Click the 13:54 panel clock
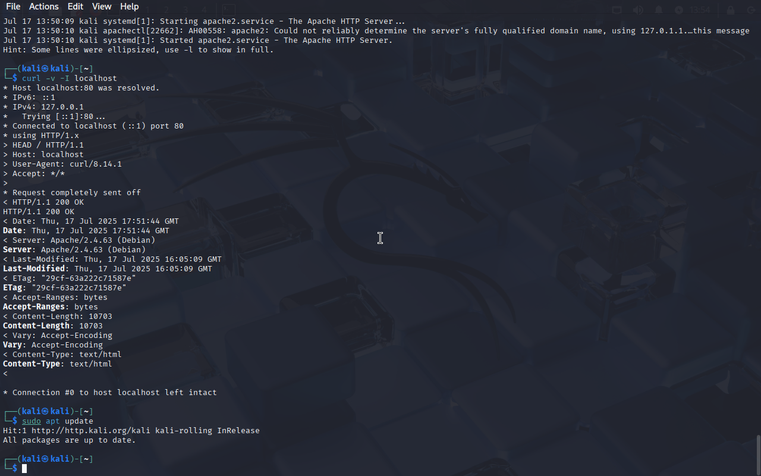Viewport: 761px width, 476px height. [x=701, y=10]
